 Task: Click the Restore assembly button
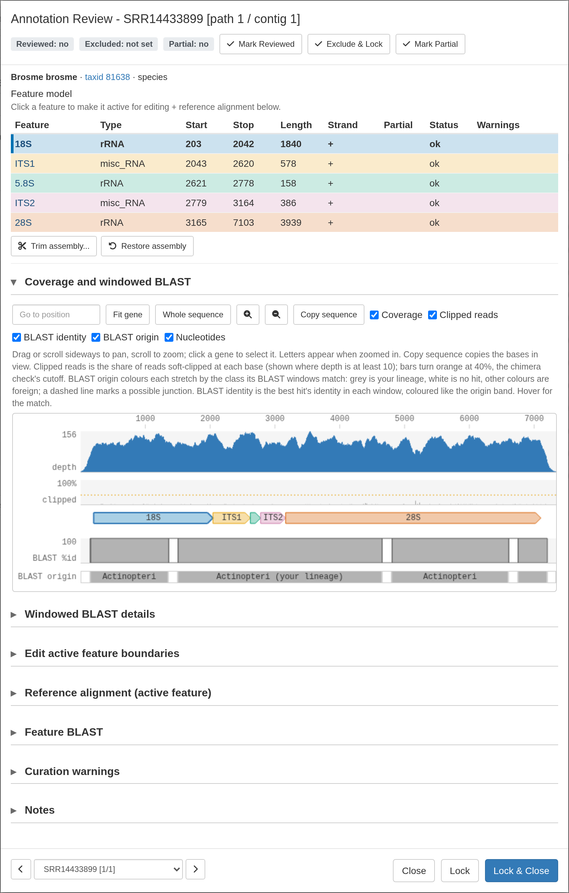coord(147,246)
